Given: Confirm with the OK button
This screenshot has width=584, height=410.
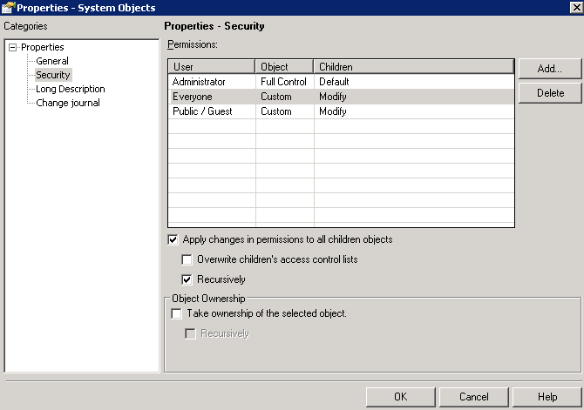Looking at the screenshot, I should pos(400,397).
